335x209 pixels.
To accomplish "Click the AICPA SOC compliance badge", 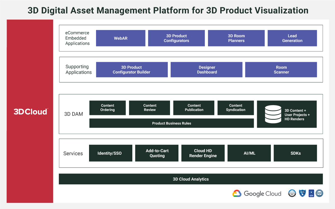I will coord(292,193).
